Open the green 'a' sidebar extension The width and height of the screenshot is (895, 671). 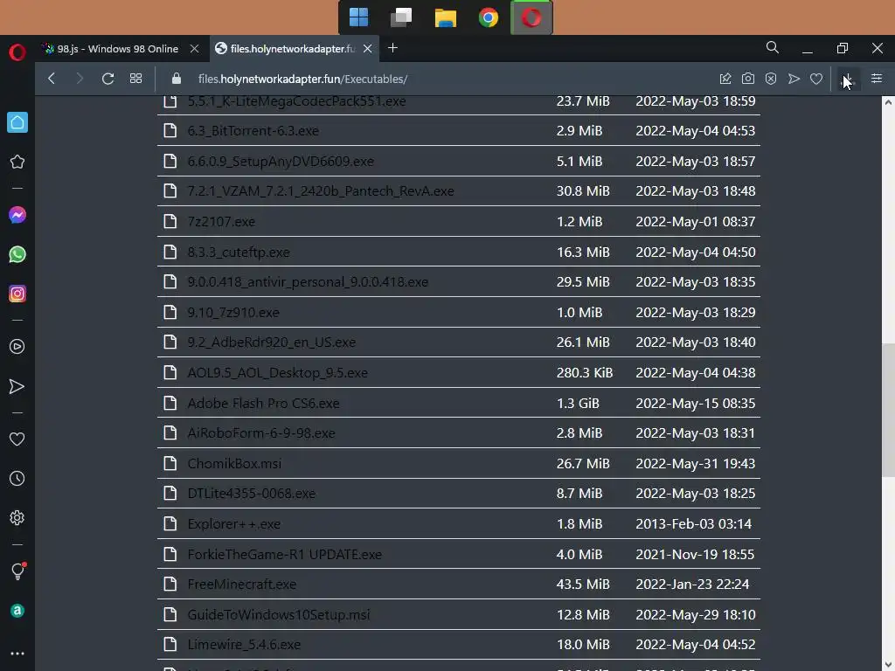point(17,611)
